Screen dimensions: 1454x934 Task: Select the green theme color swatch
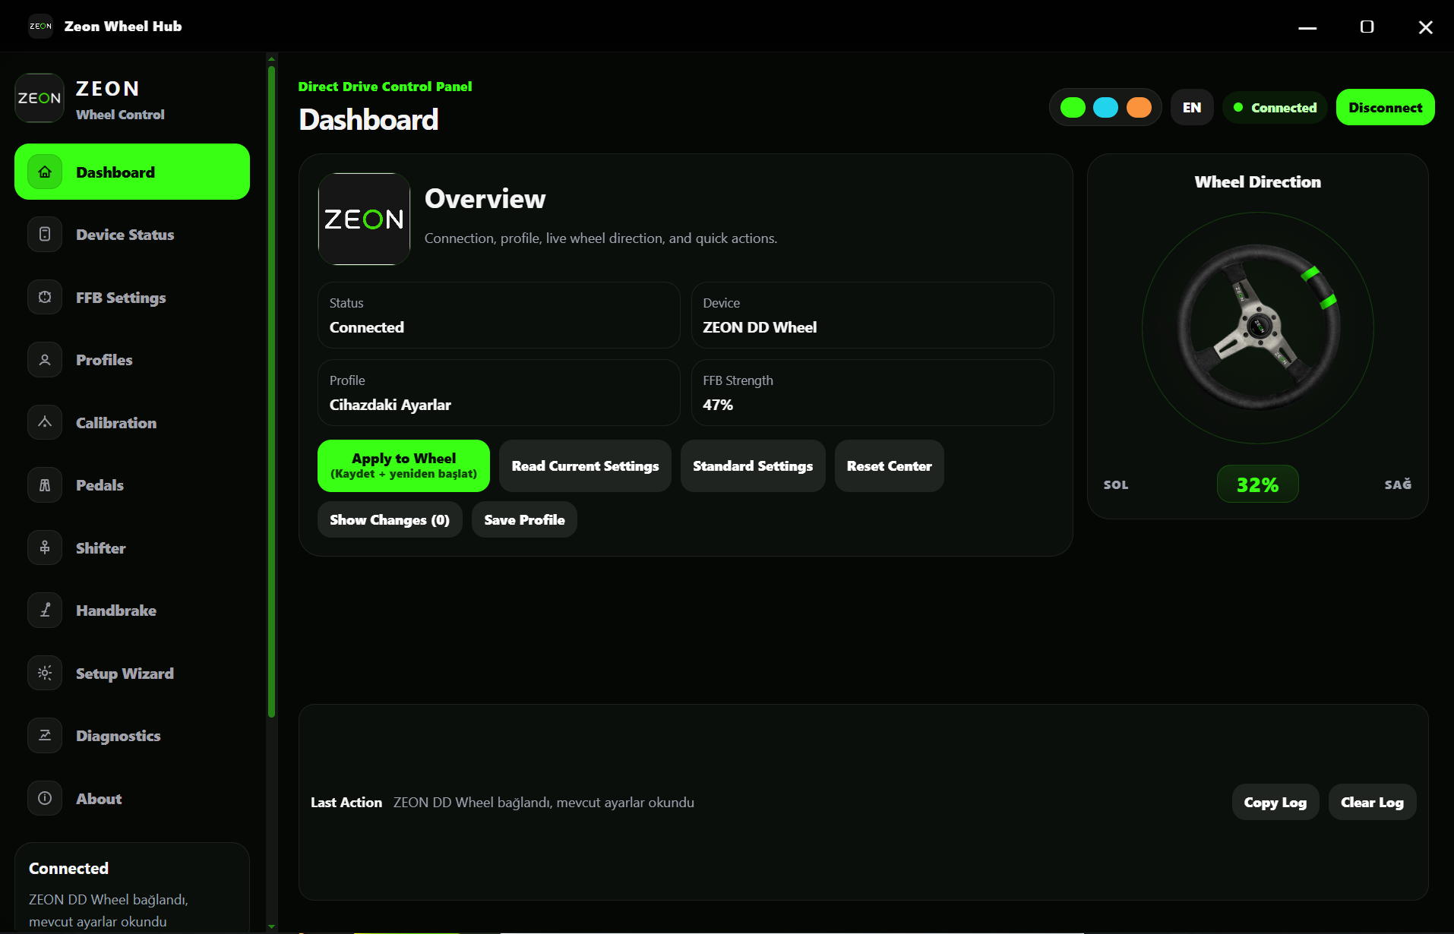(x=1073, y=108)
